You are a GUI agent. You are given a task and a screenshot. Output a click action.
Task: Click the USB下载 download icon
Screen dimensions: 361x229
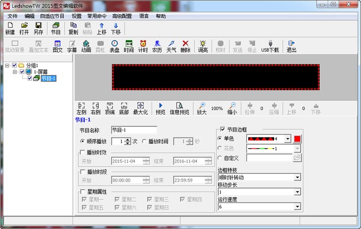pyautogui.click(x=270, y=46)
